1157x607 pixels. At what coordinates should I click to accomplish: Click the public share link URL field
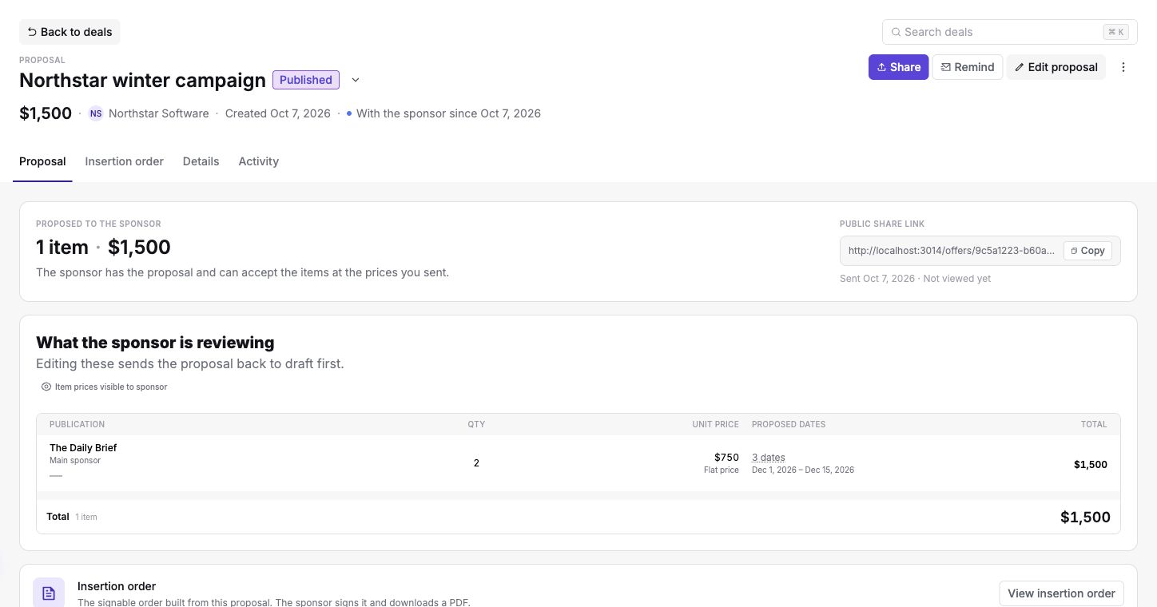[x=952, y=251]
